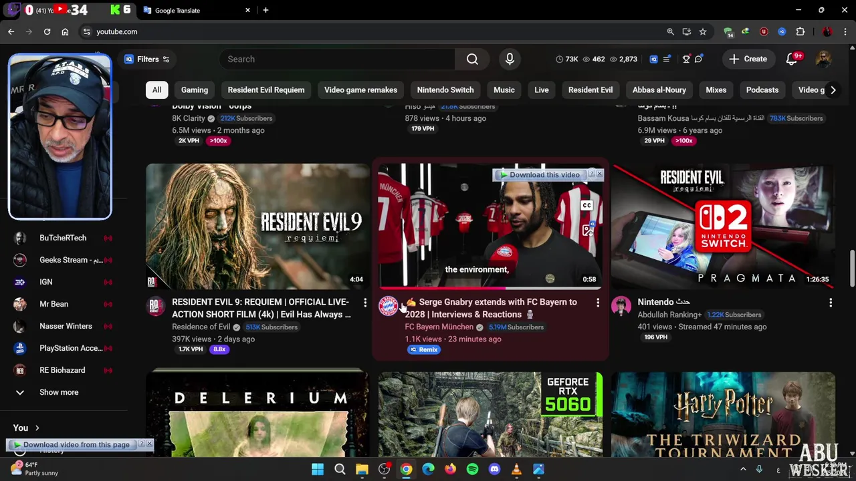
Task: Click the youtube.com address bar
Action: click(x=374, y=31)
